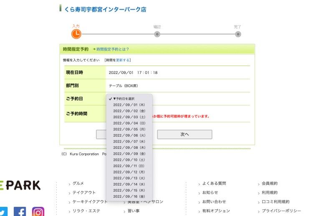Click the テーブル（BOX席） department value
This screenshot has height=216, width=334.
pyautogui.click(x=123, y=86)
